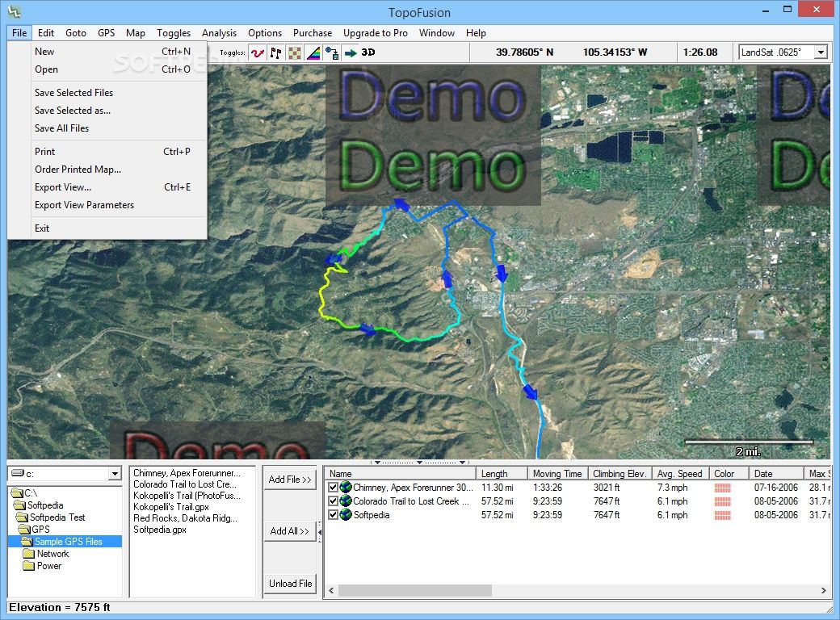Click the TopoFusion app icon in title bar
The image size is (840, 620).
(14, 11)
